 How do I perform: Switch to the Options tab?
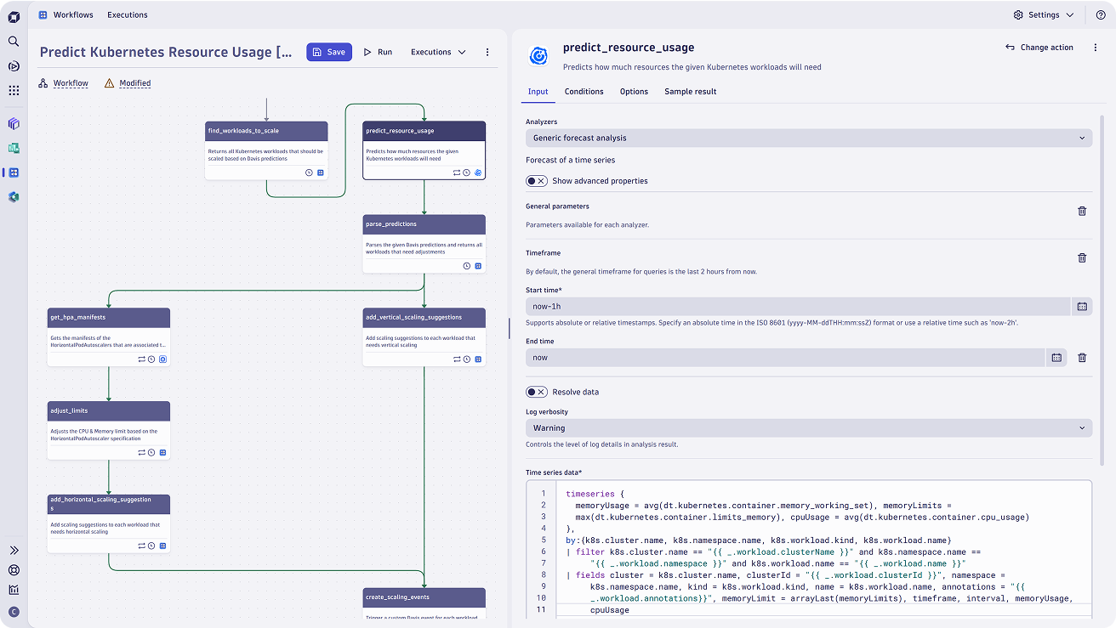click(634, 92)
